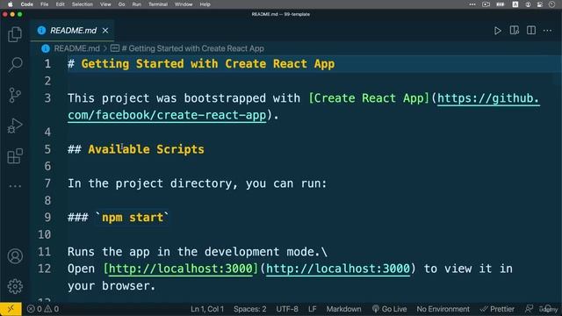Open the Code application menu
The height and width of the screenshot is (316, 562).
coord(27,4)
